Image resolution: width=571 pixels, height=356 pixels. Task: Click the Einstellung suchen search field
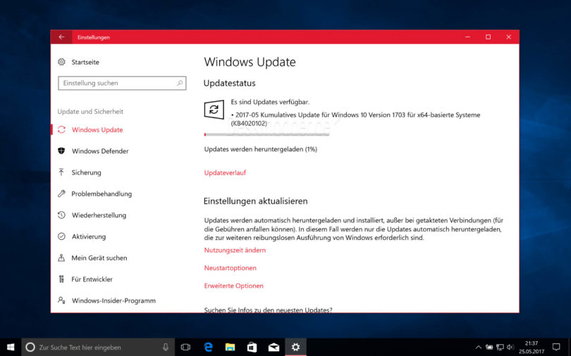coord(122,83)
